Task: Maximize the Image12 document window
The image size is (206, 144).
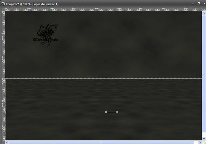Action: pyautogui.click(x=199, y=4)
